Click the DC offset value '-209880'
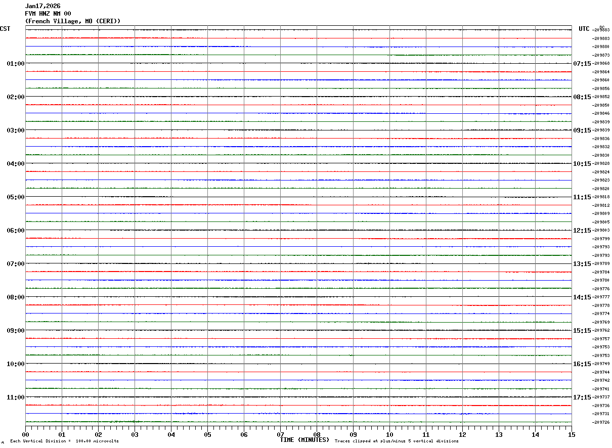The image size is (612, 448). (x=601, y=47)
